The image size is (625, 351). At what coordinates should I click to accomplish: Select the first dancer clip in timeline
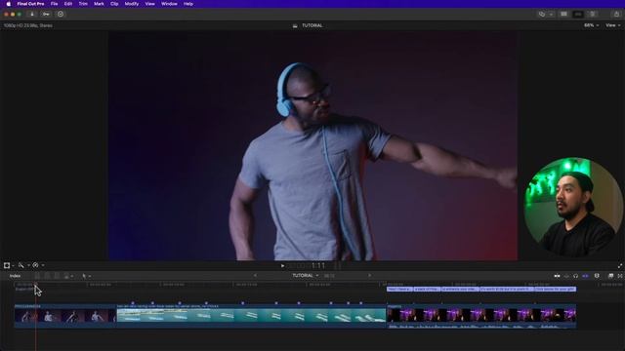pos(65,317)
